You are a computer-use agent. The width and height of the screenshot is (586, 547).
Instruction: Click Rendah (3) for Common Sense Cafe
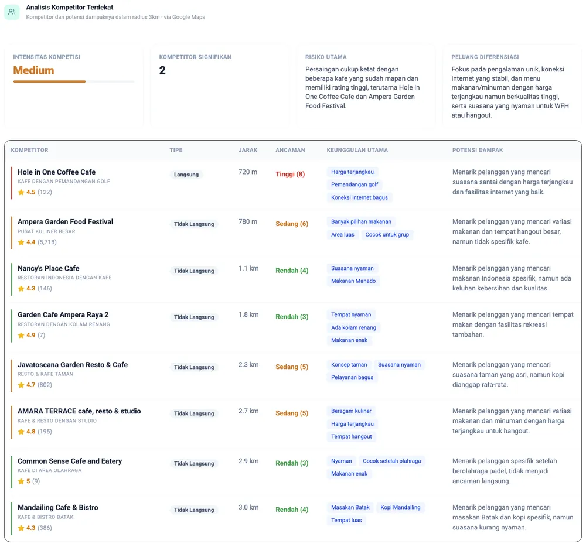click(x=292, y=463)
